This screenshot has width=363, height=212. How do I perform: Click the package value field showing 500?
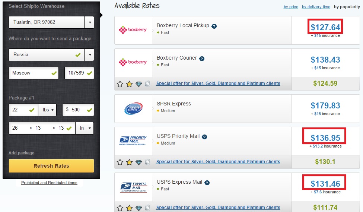pos(78,110)
